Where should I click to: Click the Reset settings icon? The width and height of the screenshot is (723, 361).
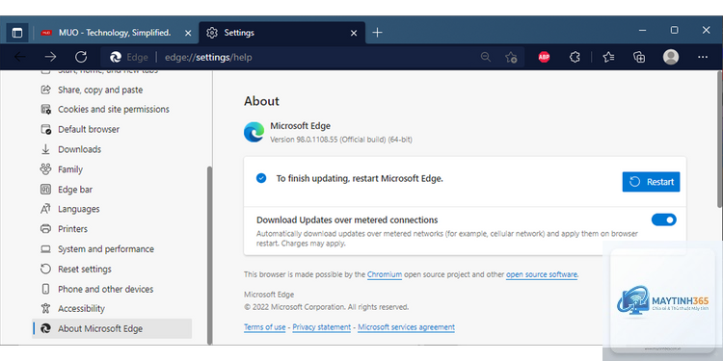click(45, 269)
